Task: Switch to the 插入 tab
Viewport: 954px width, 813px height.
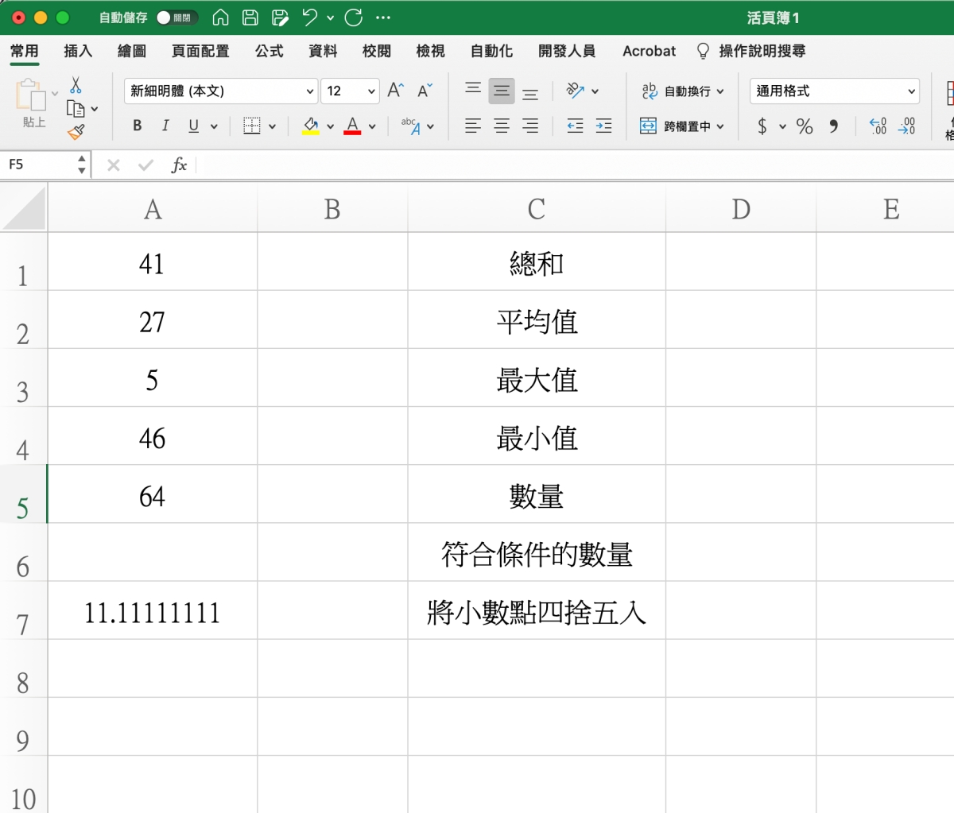Action: point(78,51)
